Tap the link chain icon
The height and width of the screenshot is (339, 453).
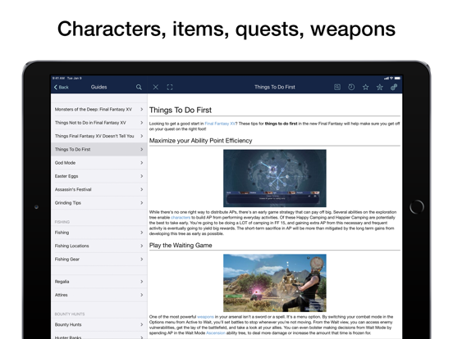point(394,87)
